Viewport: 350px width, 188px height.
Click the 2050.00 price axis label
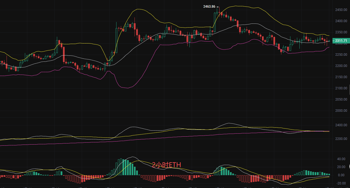point(341,99)
